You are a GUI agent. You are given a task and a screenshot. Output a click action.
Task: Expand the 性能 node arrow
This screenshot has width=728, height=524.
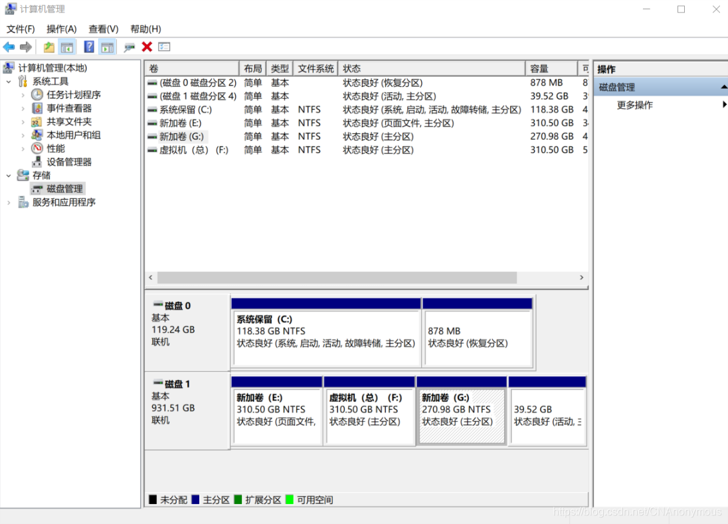coord(23,149)
